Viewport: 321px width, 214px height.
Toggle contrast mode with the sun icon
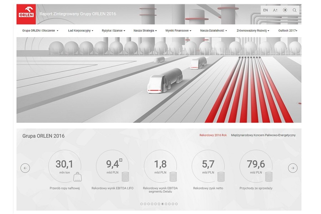coord(285,10)
